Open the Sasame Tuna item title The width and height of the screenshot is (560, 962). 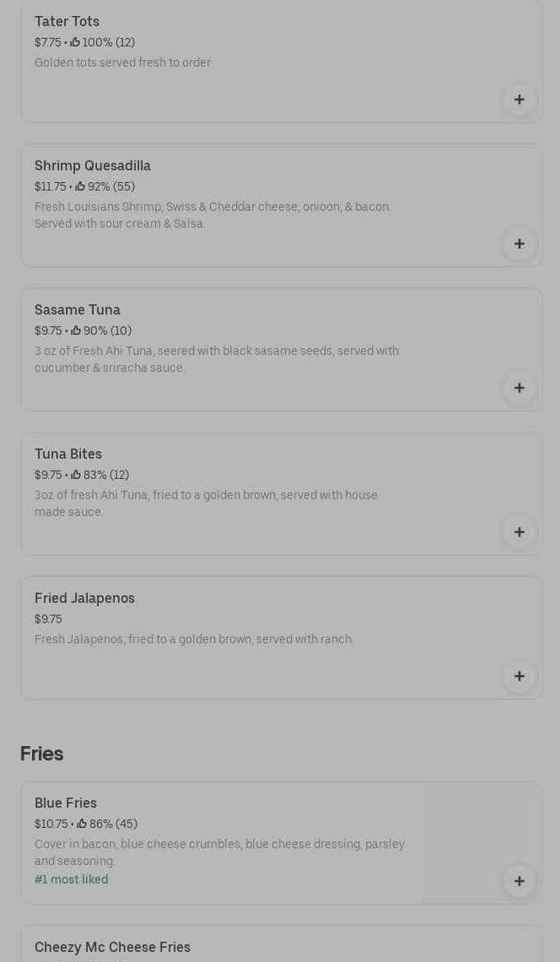(78, 310)
